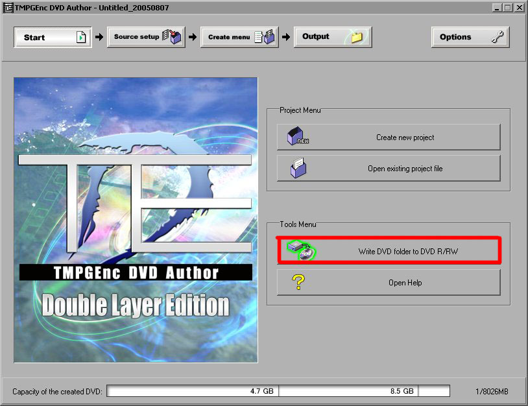Click the Tools Menu group label

click(x=298, y=224)
